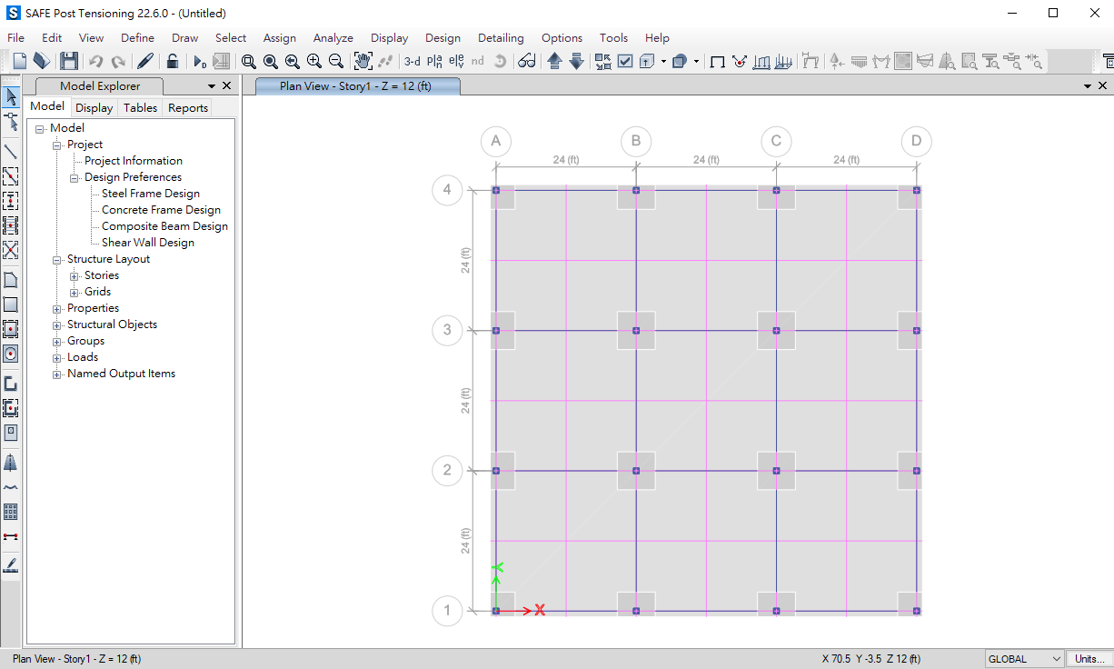The height and width of the screenshot is (669, 1114).
Task: Open the extrude view icon's dropdown arrow
Action: point(663,62)
